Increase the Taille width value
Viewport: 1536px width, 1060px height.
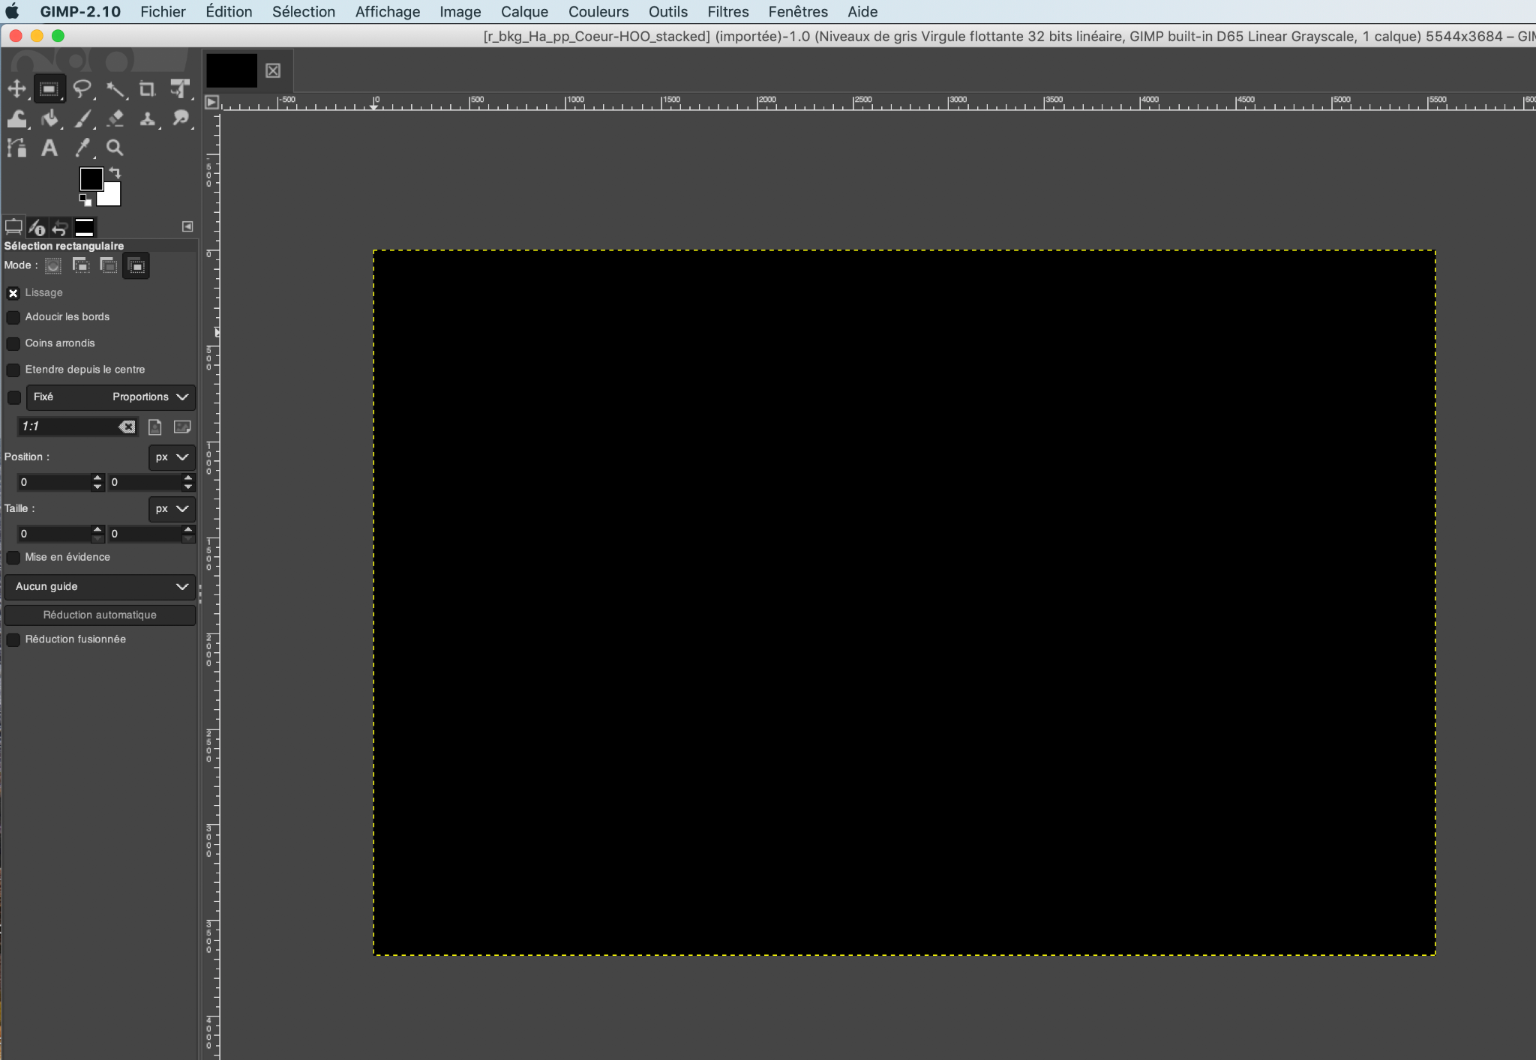point(97,530)
